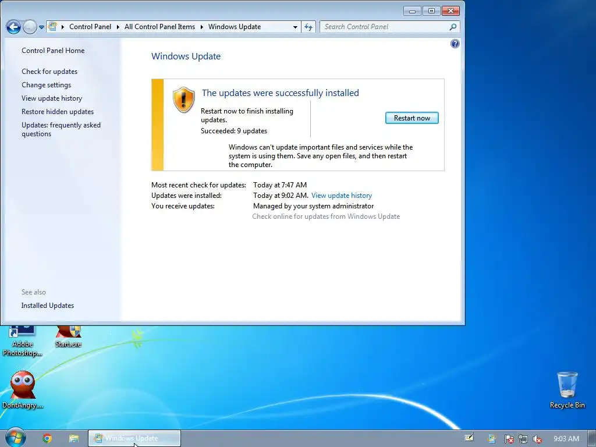
Task: Open Windows Explorer from the taskbar
Action: point(74,438)
